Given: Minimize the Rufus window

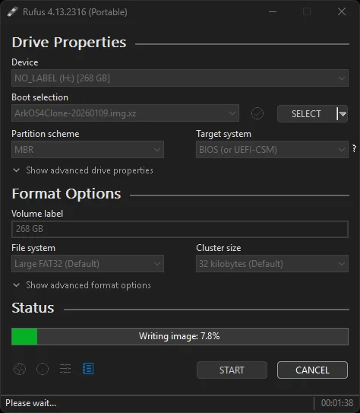Looking at the screenshot, I should (x=273, y=11).
